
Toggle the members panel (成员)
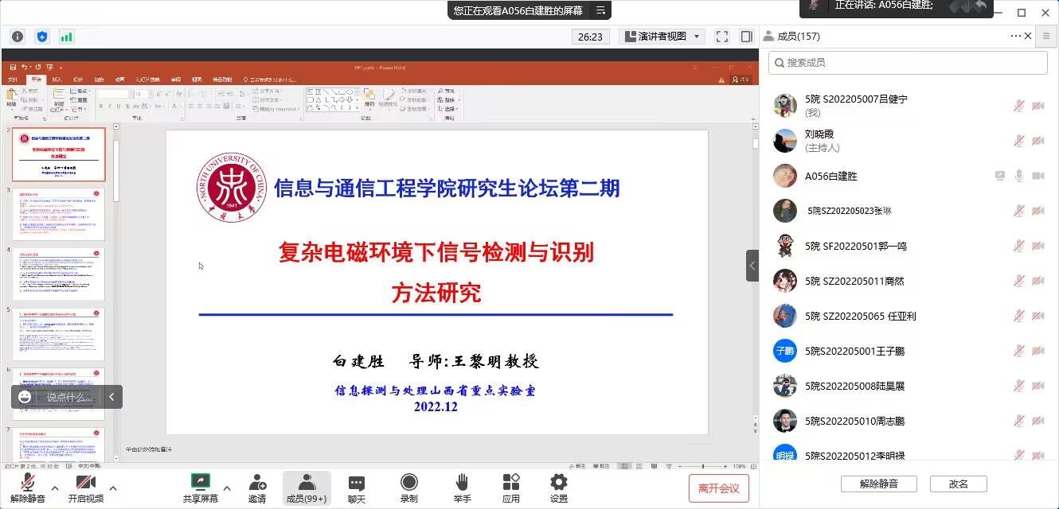pyautogui.click(x=307, y=483)
